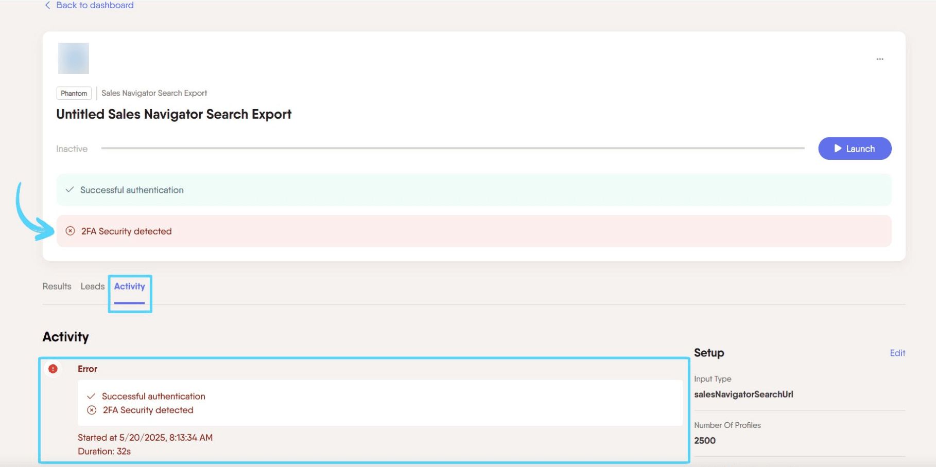The width and height of the screenshot is (936, 467).
Task: Click the Number Of Profiles label
Action: click(x=727, y=425)
